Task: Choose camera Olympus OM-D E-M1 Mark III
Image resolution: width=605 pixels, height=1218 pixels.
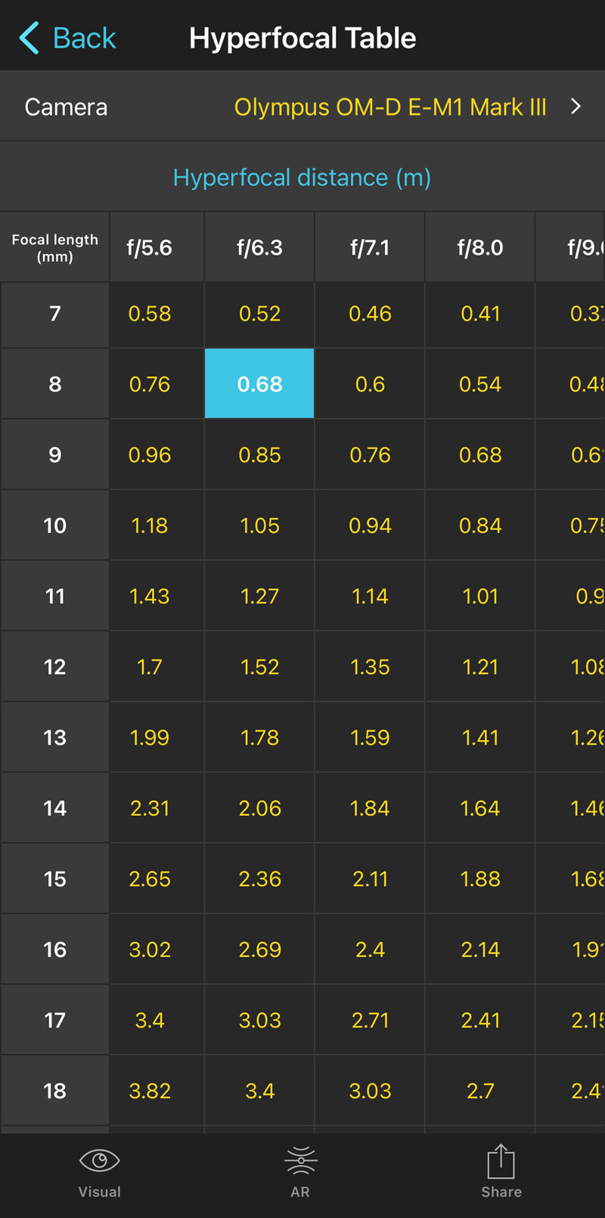Action: (x=390, y=107)
